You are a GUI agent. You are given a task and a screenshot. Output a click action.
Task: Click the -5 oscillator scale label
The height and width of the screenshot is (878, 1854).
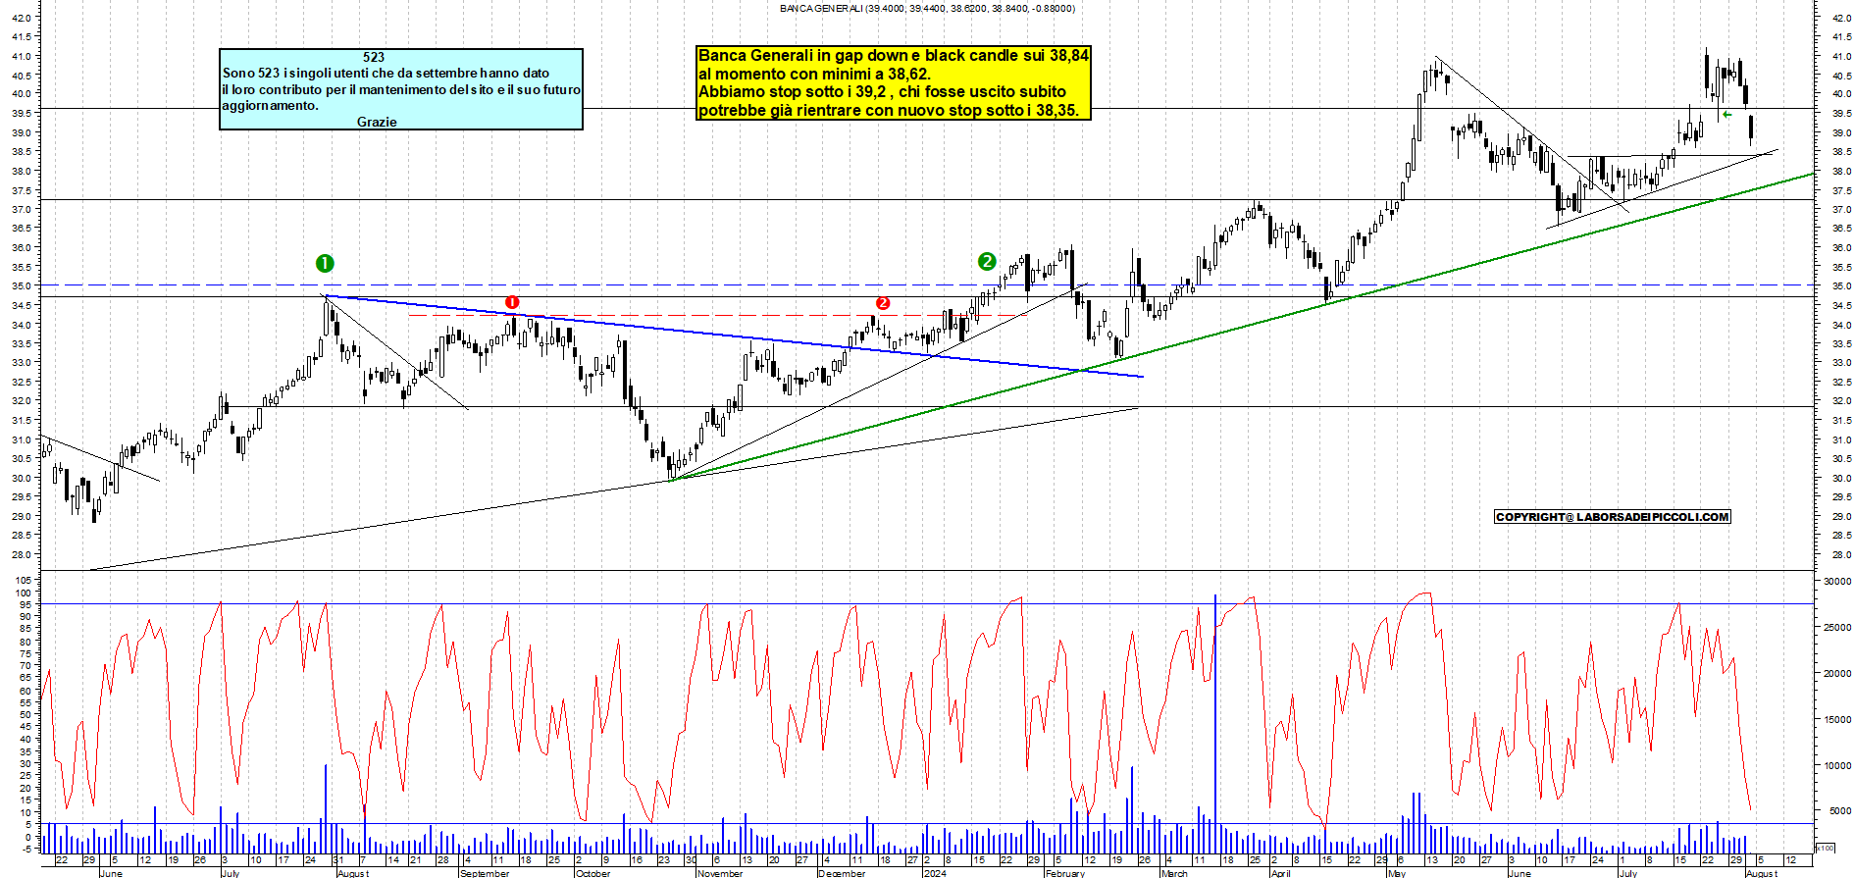pyautogui.click(x=26, y=850)
